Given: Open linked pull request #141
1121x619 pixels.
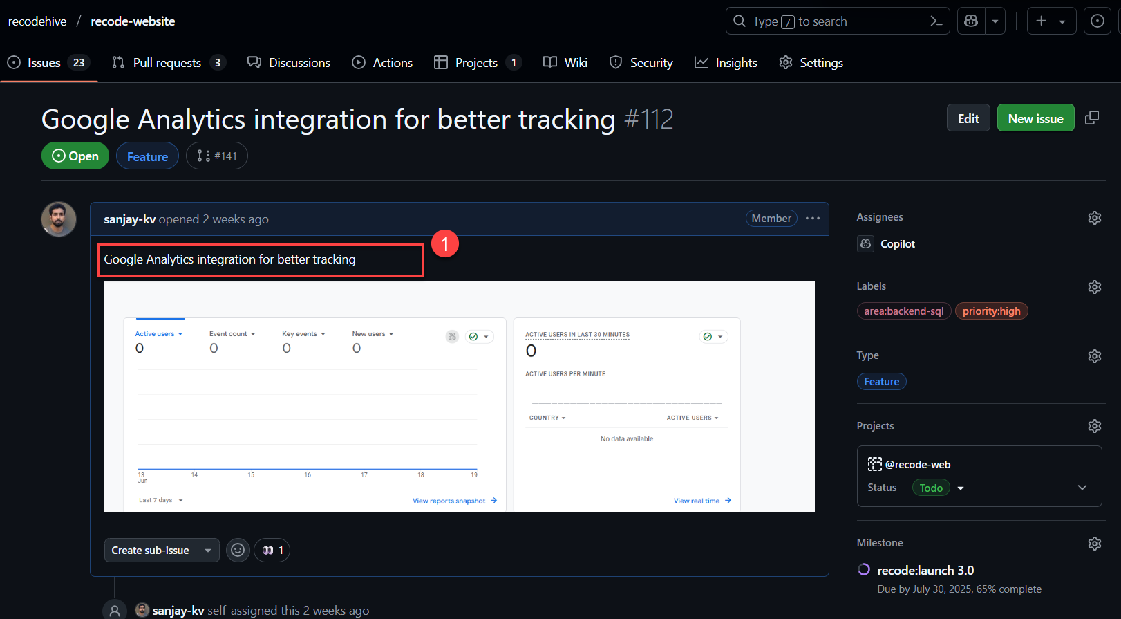Looking at the screenshot, I should (x=216, y=156).
